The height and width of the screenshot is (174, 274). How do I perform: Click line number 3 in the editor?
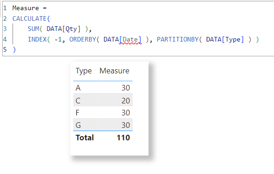coord(5,29)
